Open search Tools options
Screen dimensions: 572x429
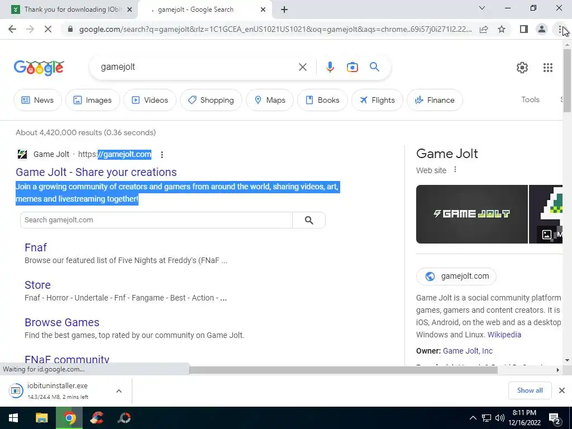tap(530, 99)
